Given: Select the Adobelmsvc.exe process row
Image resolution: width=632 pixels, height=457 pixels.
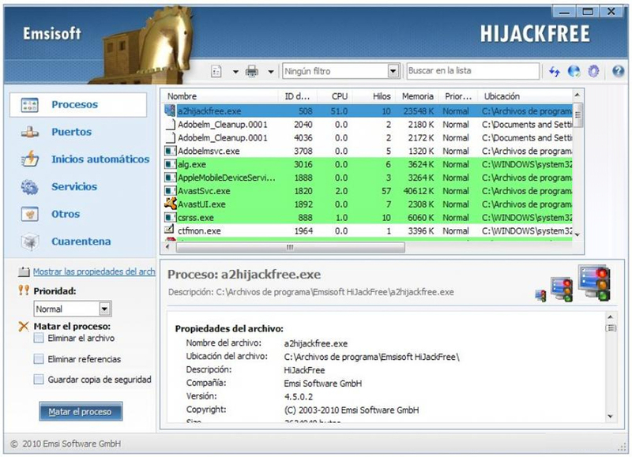Looking at the screenshot, I should (x=367, y=151).
